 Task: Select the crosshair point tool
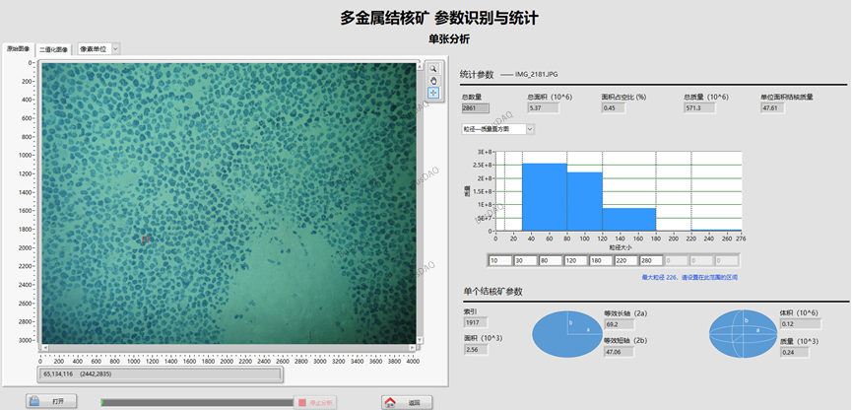point(432,93)
